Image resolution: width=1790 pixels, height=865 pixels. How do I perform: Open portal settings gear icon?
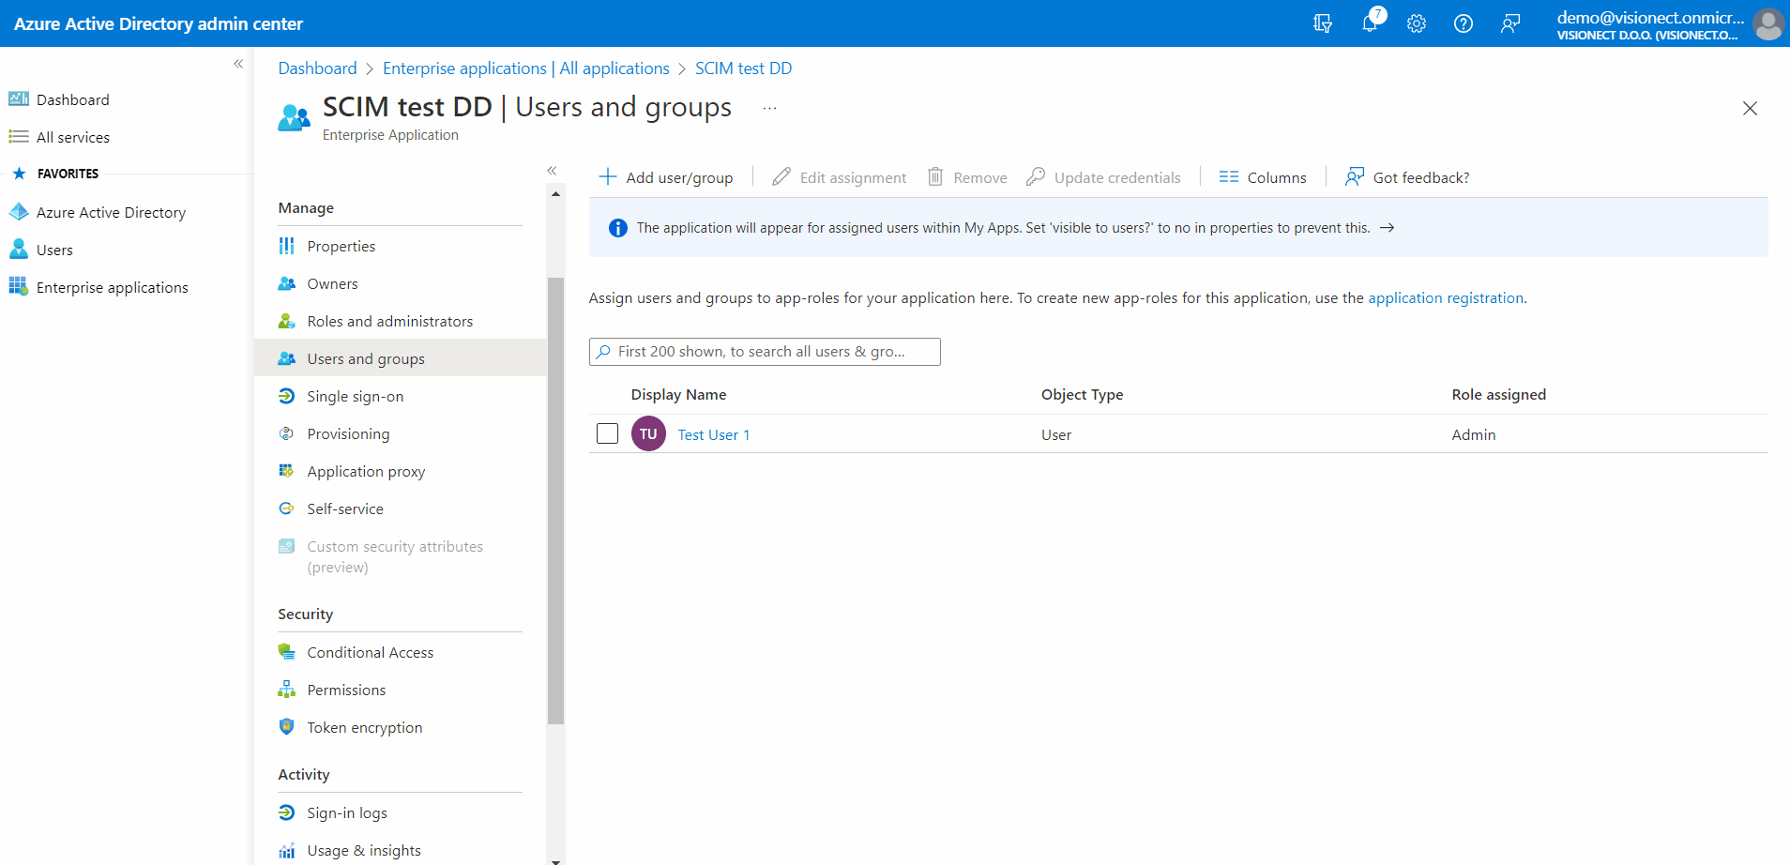[x=1417, y=23]
